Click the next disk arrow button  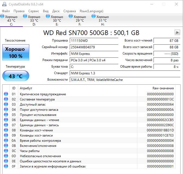(177, 32)
